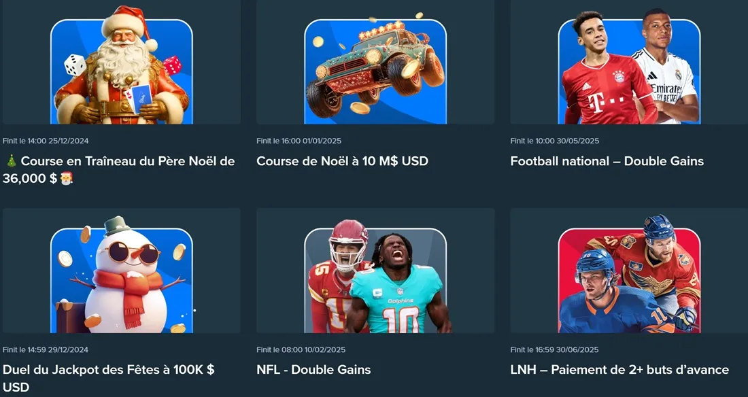Open NFL - Double Gains title
This screenshot has width=748, height=397.
[x=313, y=370]
